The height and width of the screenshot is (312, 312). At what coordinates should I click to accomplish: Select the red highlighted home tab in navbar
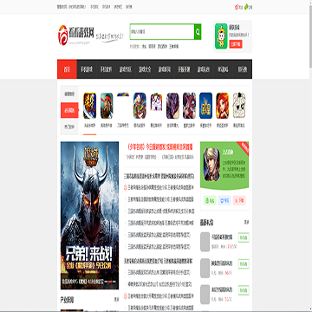coord(67,69)
